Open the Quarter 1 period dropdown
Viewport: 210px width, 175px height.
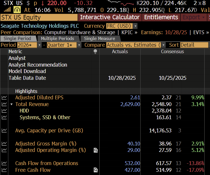click(79, 45)
